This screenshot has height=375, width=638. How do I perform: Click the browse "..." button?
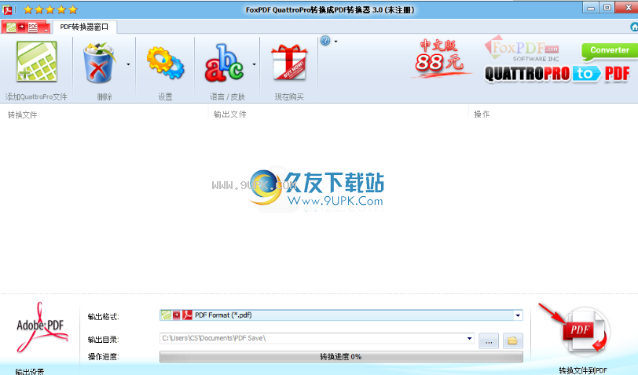tap(489, 340)
